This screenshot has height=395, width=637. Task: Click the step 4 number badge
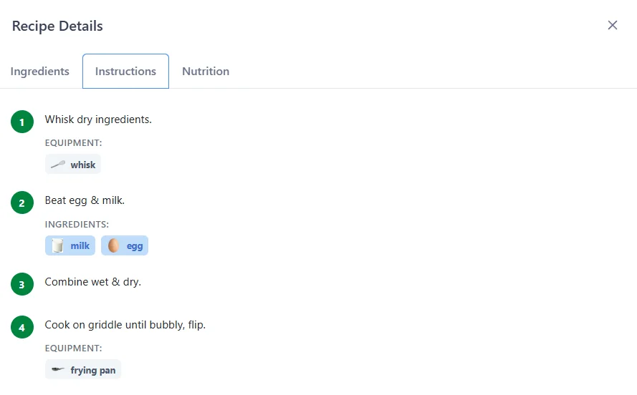[x=22, y=328]
